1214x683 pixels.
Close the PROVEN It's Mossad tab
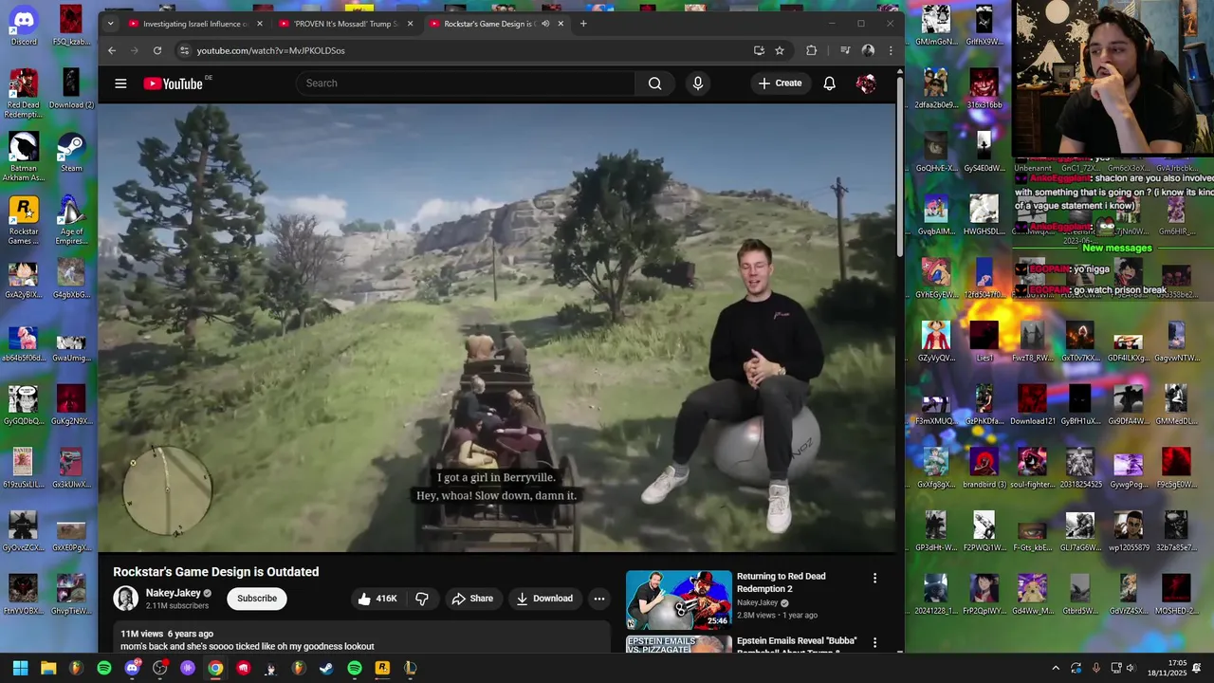pos(411,24)
